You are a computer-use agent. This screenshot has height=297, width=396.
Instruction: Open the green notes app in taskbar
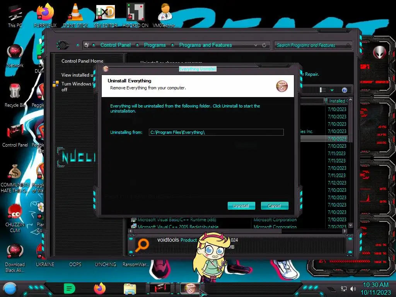pyautogui.click(x=70, y=288)
